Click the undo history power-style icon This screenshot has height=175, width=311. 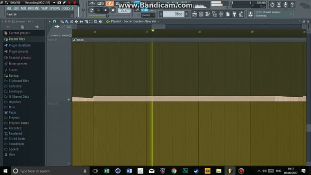tap(272, 4)
